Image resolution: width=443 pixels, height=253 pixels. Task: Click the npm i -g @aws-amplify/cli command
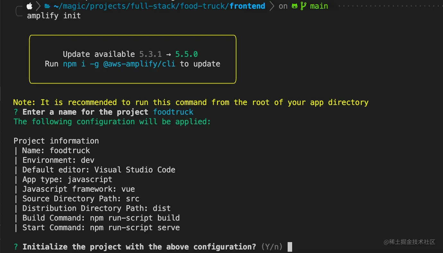click(x=119, y=64)
